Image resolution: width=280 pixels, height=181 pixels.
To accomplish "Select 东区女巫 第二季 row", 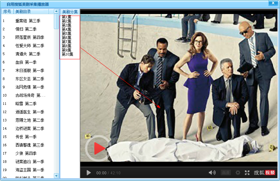I will 28,79.
